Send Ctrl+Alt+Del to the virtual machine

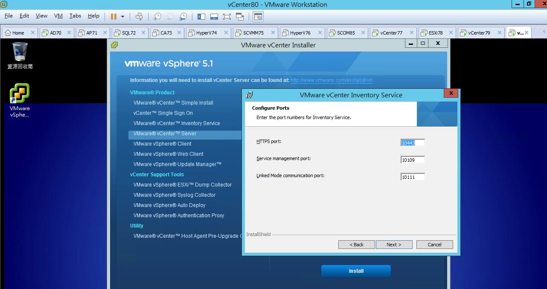139,17
